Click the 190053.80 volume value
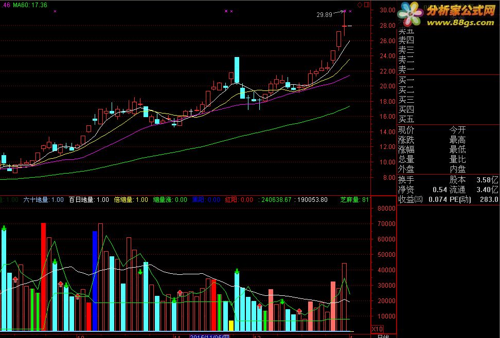500x338 pixels. 312,200
